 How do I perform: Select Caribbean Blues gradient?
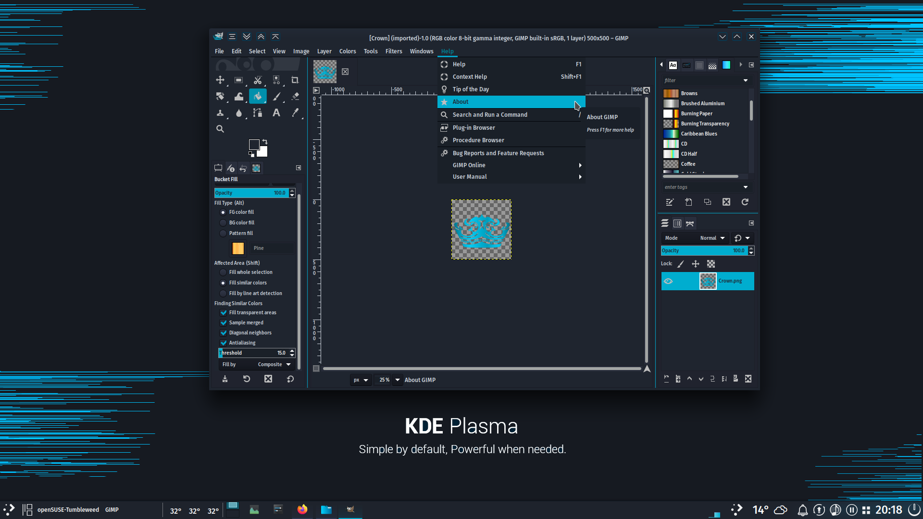click(x=705, y=134)
